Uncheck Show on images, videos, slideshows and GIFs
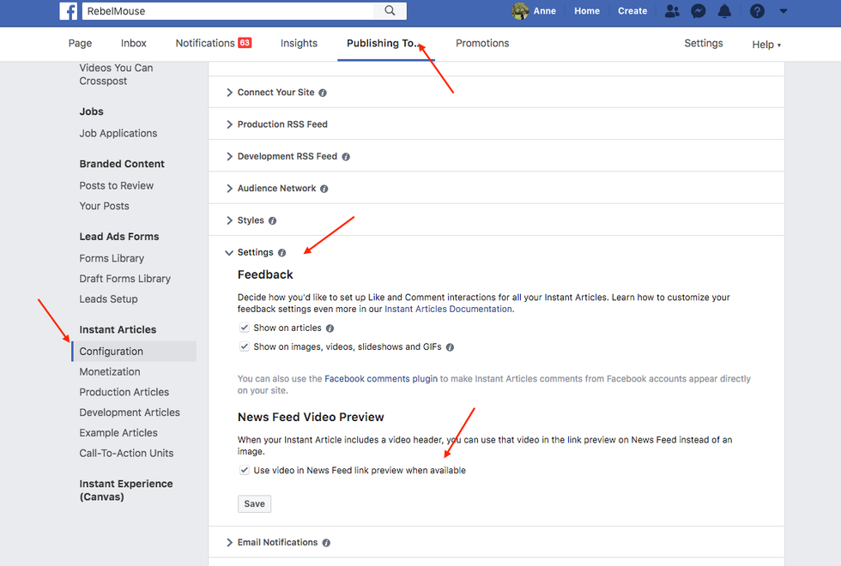 tap(245, 347)
